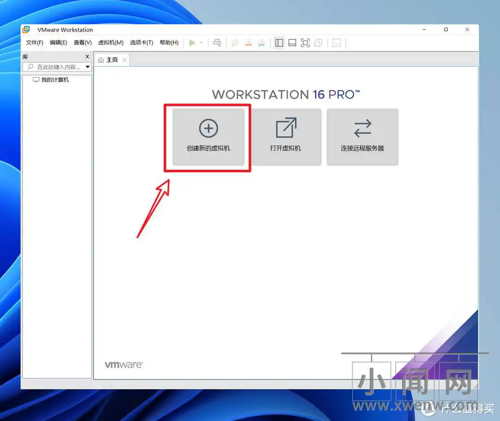This screenshot has width=500, height=421.
Task: Select 我的计算机 in the library tree
Action: pyautogui.click(x=51, y=80)
